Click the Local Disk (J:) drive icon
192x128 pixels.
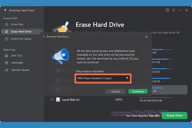click(x=58, y=99)
